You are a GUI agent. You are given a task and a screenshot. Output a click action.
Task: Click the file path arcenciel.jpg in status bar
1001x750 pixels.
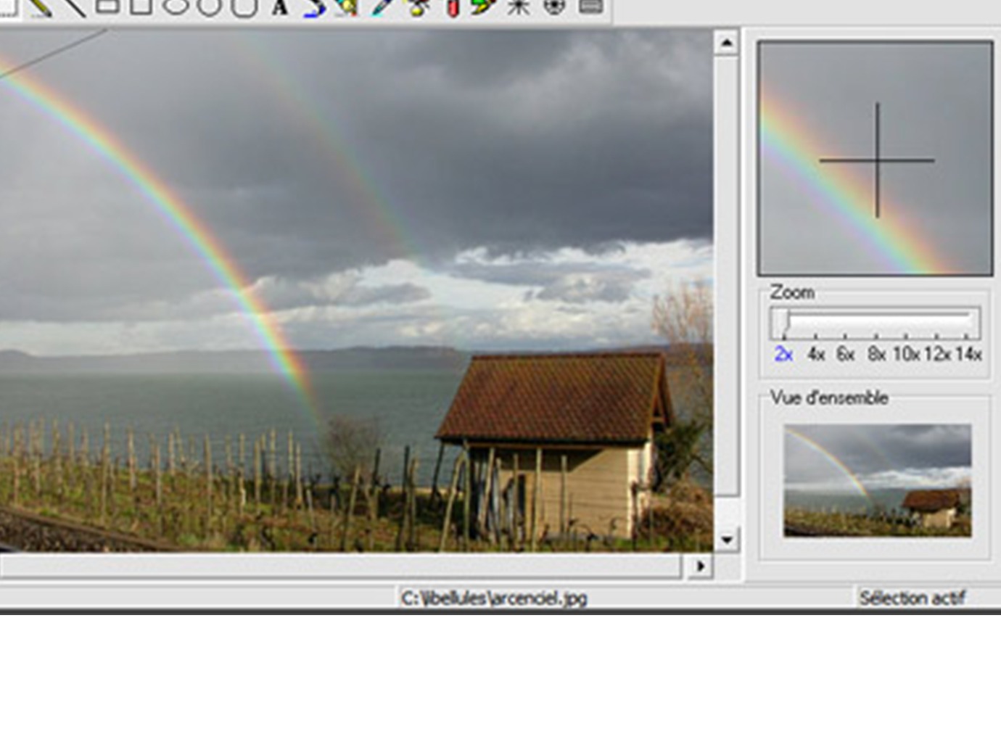(x=493, y=598)
